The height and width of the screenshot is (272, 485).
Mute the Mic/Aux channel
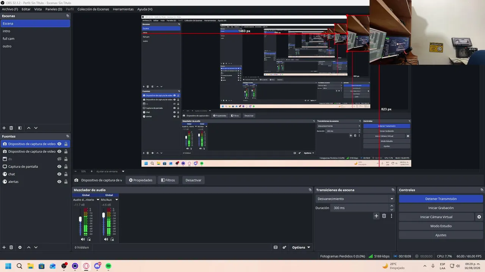point(106,239)
